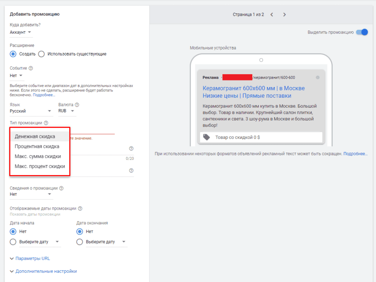Open help icon beside Валюта
The height and width of the screenshot is (282, 376).
[77, 105]
